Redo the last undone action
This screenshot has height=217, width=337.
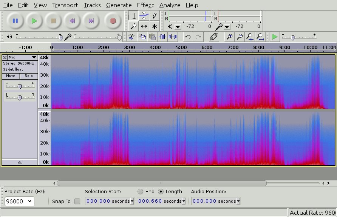pos(198,37)
